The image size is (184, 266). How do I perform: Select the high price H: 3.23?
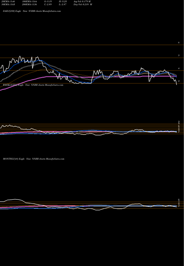pos(63,1)
